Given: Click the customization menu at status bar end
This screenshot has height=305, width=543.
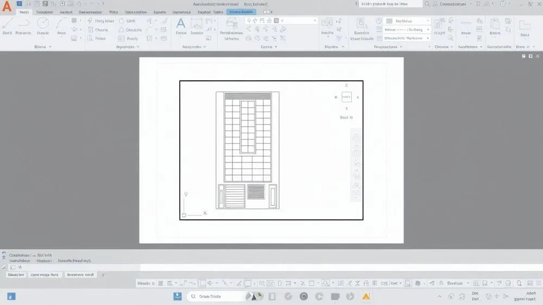Looking at the screenshot, I should pos(538,283).
